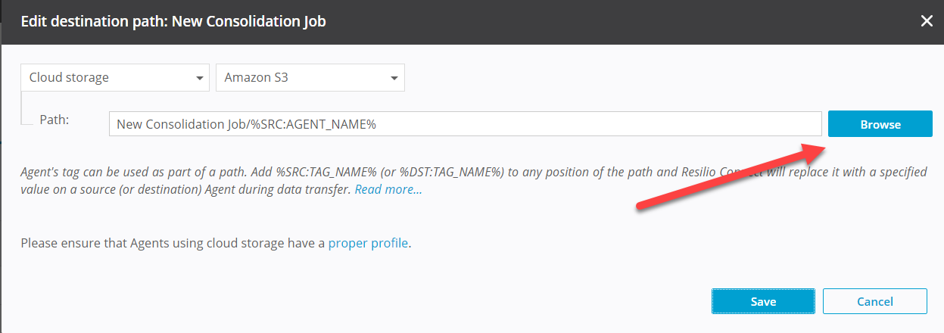Screen dimensions: 944x333
Task: Click the Browse button
Action: [880, 124]
